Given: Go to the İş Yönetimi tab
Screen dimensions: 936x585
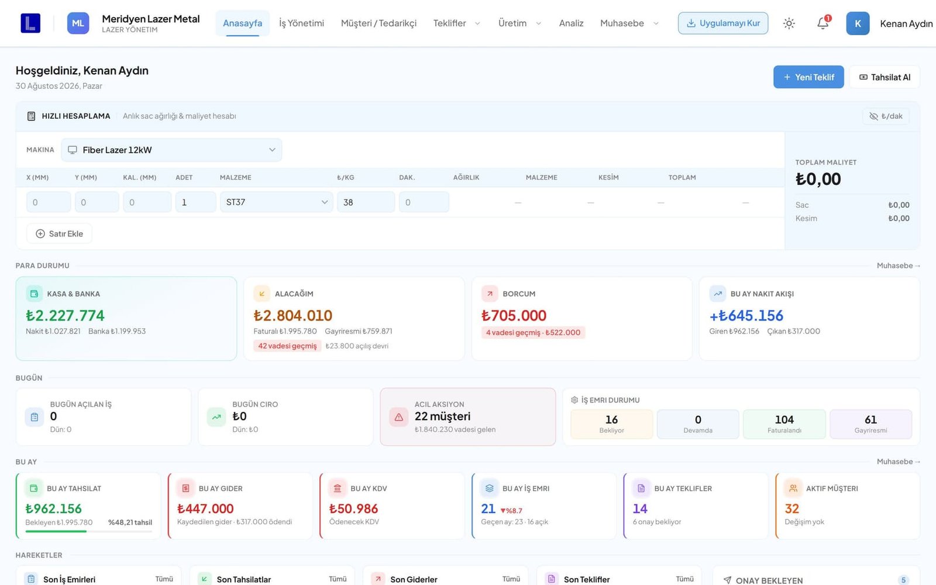Looking at the screenshot, I should click(301, 23).
